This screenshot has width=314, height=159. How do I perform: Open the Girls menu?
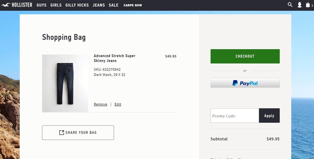(x=56, y=5)
